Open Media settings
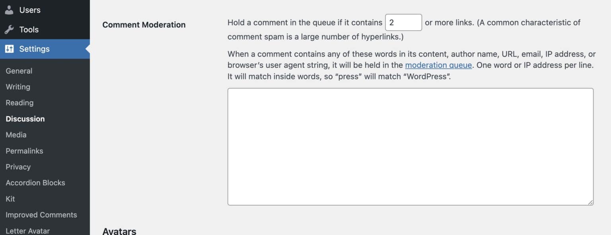611x235 pixels. (16, 135)
